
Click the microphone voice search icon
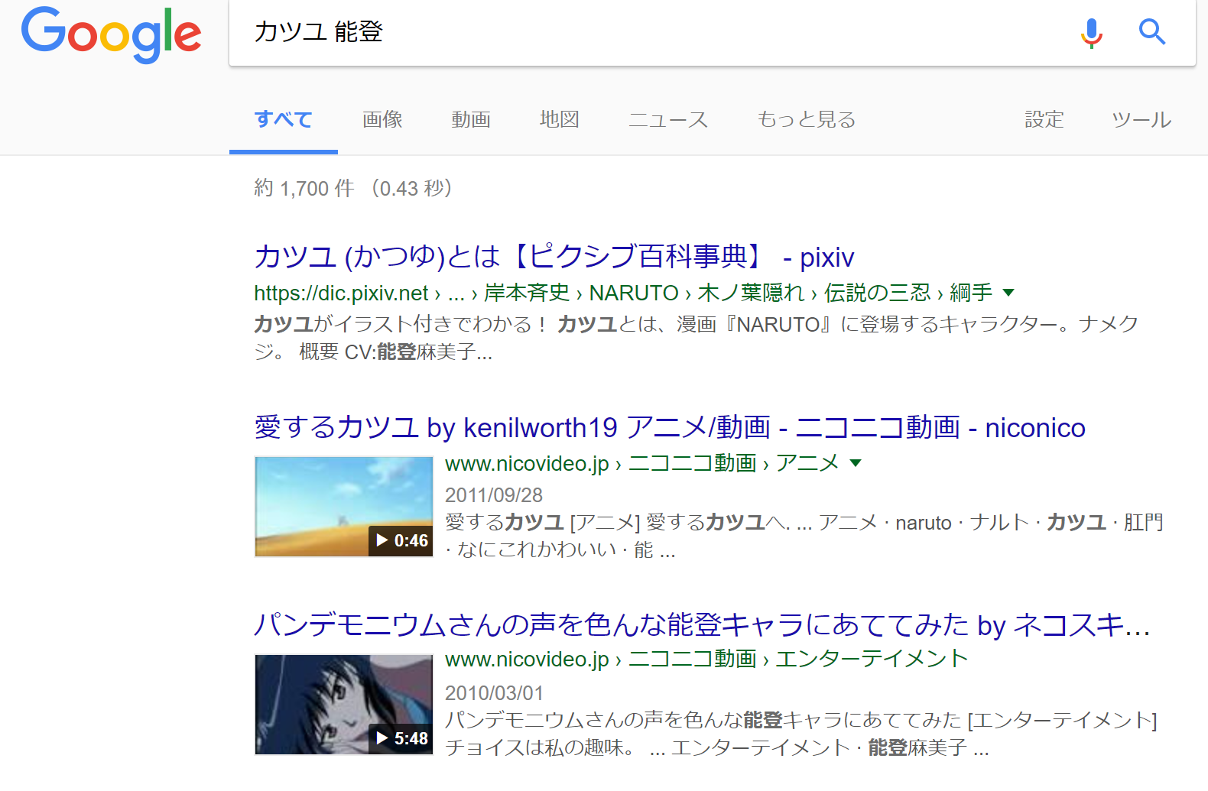pyautogui.click(x=1091, y=33)
